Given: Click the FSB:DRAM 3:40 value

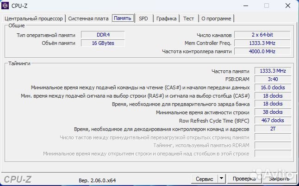Looking at the screenshot, I should [273, 79].
